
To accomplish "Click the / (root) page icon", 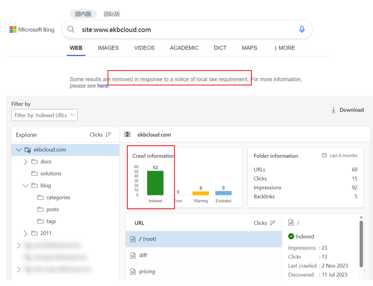I will 133,239.
